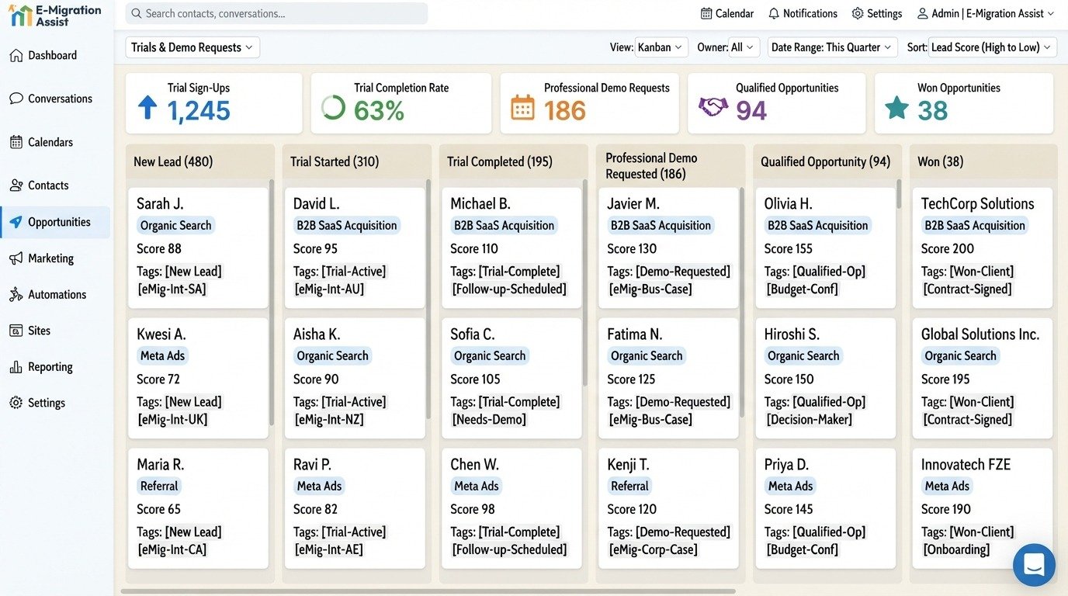Click the sidebar Settings gear icon
The image size is (1068, 596).
click(x=16, y=403)
